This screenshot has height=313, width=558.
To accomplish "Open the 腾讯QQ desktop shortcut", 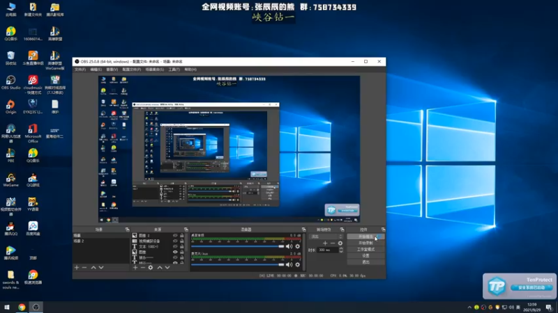I will pos(10,229).
